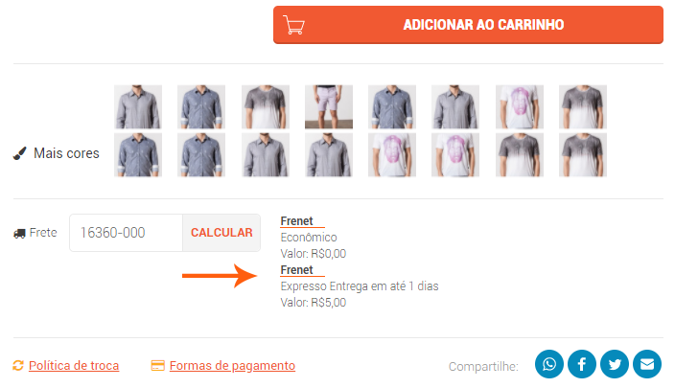Focus the CEP field showing 16360-000
The image size is (675, 388).
click(x=127, y=233)
